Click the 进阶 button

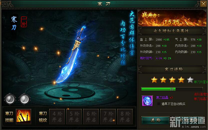pyautogui.click(x=155, y=120)
